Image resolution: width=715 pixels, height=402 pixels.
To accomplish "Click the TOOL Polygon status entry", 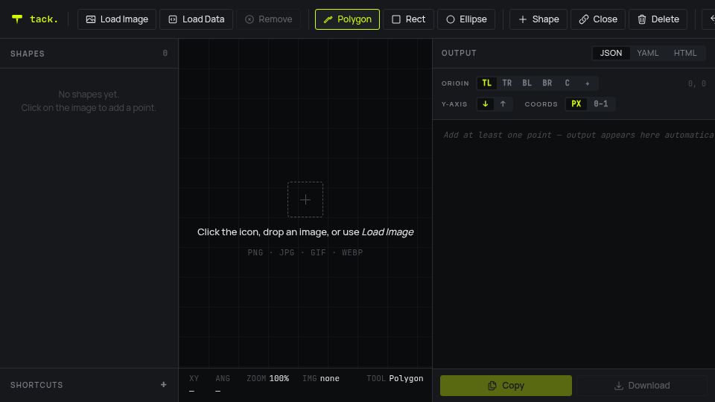I will (x=395, y=378).
